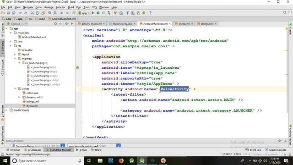Click the Save All toolbar icon
Viewport: 293px width, 165px height.
(8, 13)
